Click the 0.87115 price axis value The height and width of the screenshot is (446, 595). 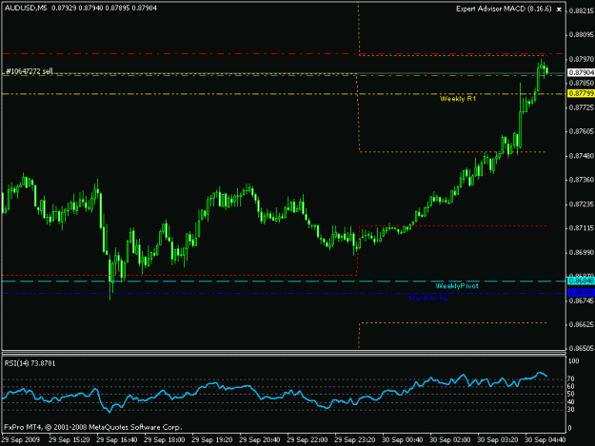(582, 228)
